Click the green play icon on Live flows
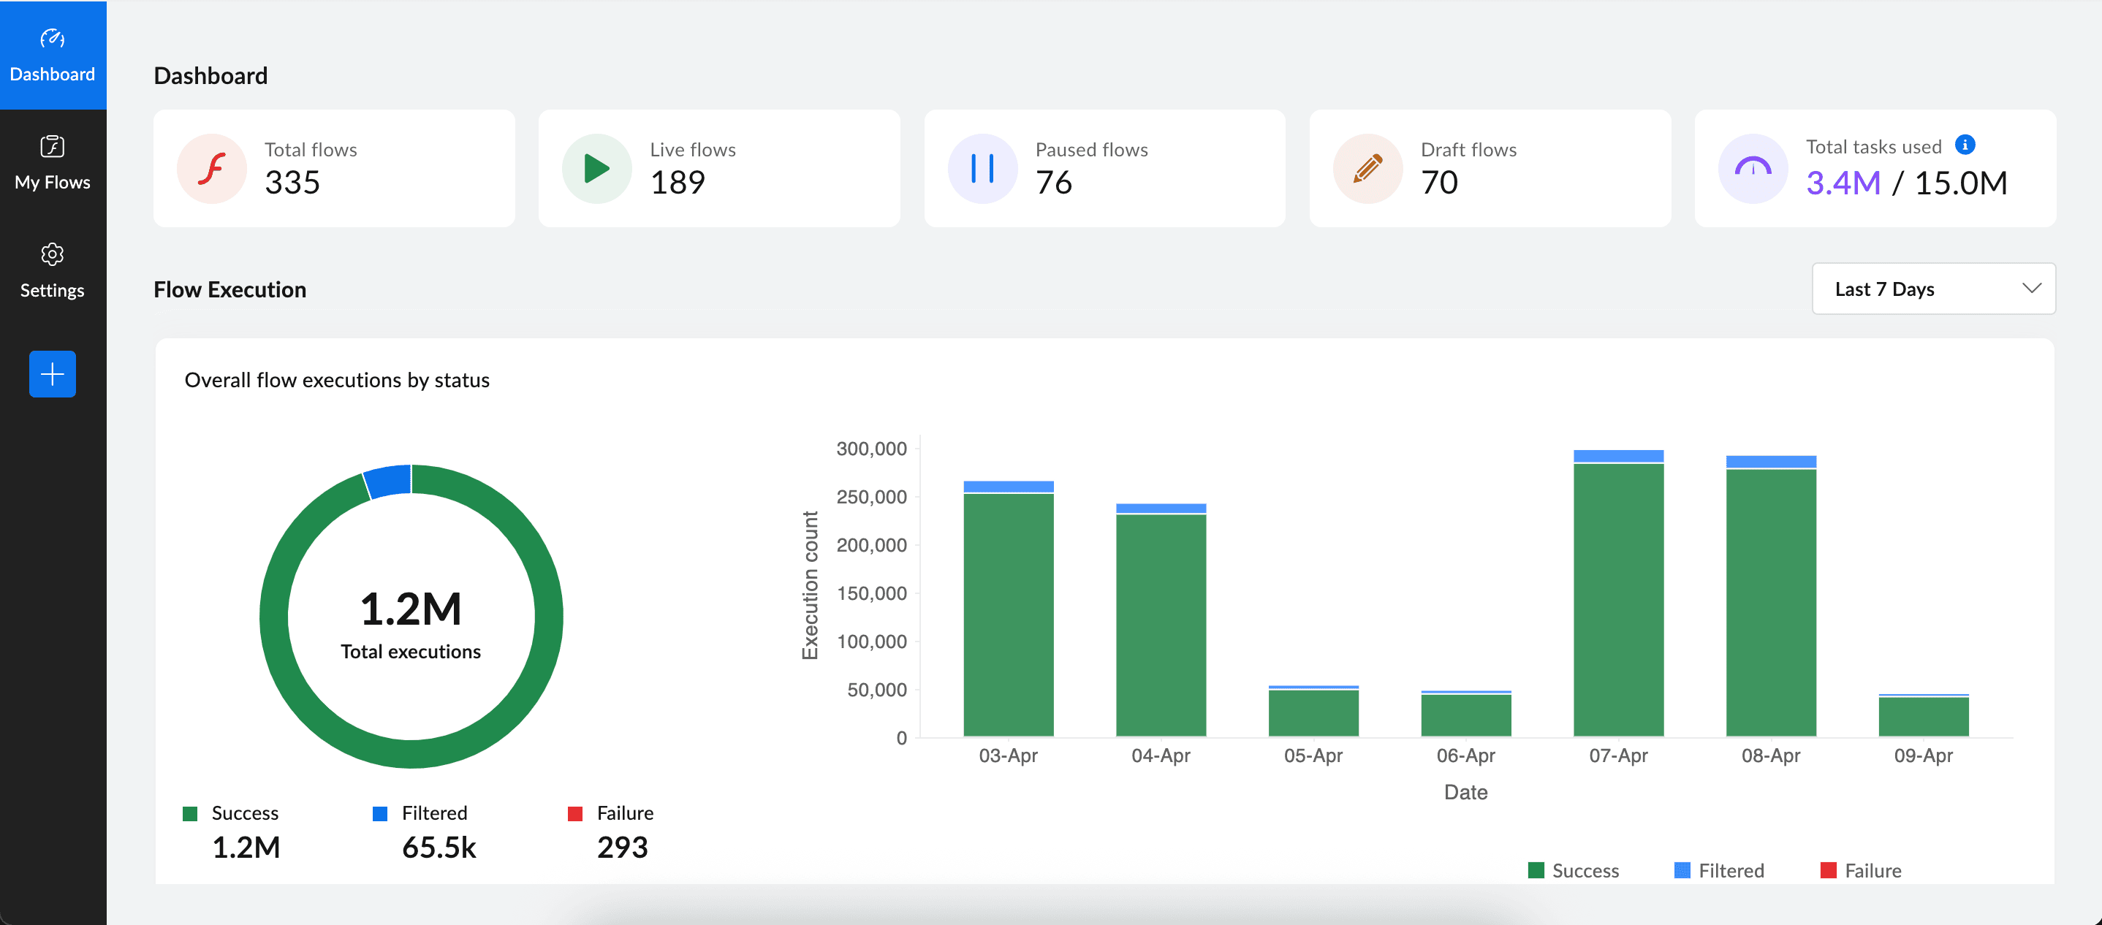The width and height of the screenshot is (2102, 925). 596,169
